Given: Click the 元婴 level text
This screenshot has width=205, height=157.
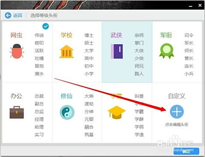Looking at the screenshot, I should pyautogui.click(x=89, y=119).
